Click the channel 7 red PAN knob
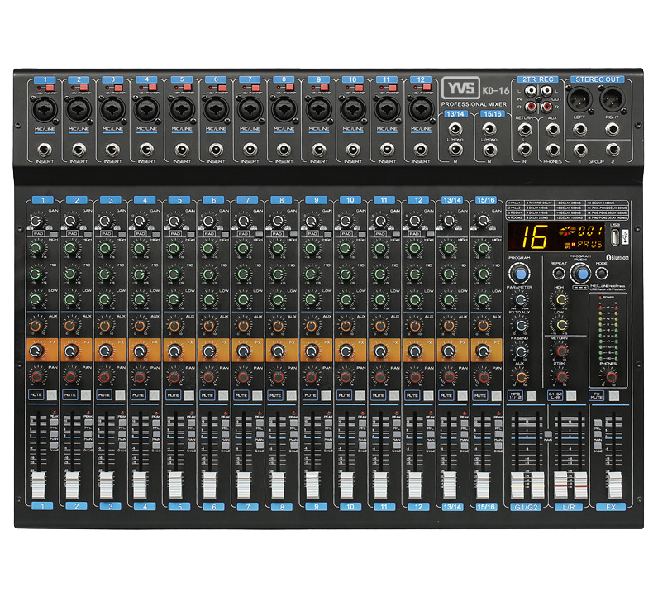 click(x=245, y=376)
